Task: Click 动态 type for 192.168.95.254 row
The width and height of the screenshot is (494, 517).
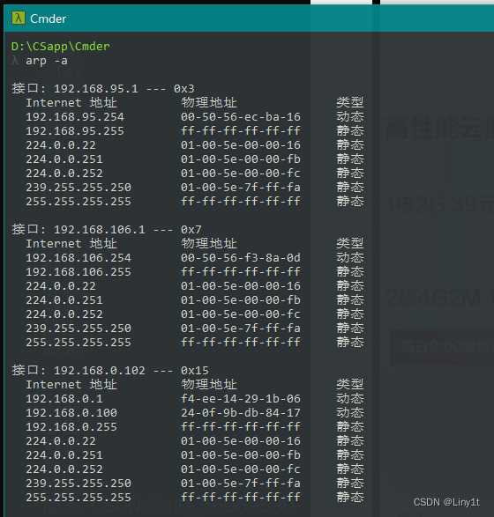Action: click(x=350, y=117)
